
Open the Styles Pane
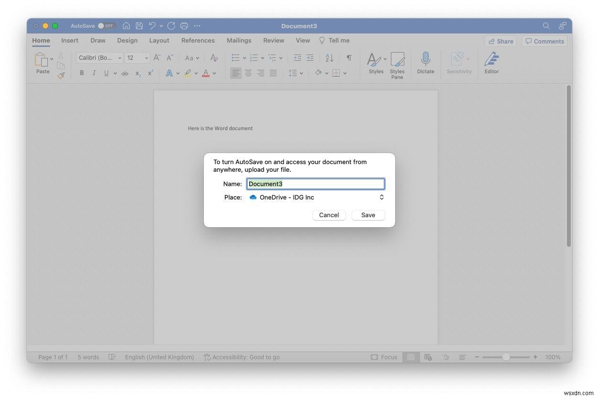coord(397,66)
